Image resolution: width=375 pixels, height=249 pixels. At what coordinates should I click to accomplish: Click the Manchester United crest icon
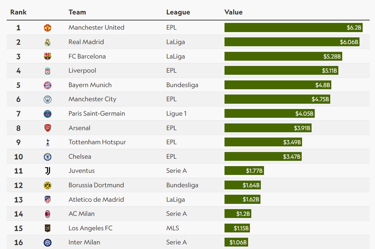coord(48,28)
